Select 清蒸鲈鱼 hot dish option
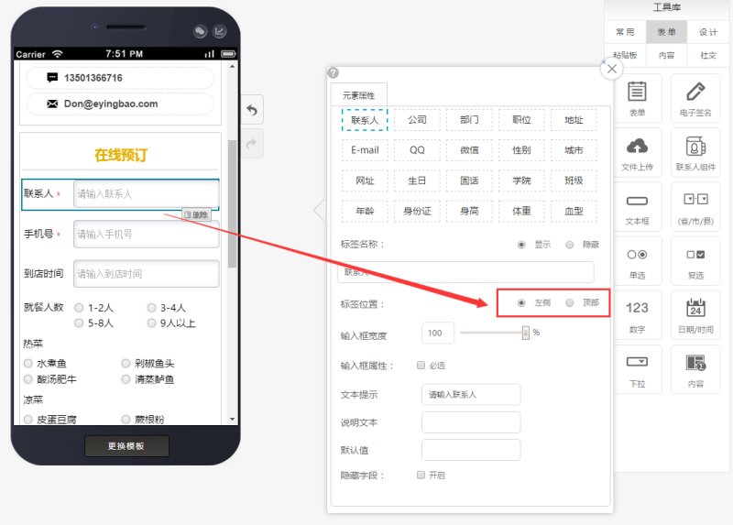Viewport: 733px width, 525px height. (x=126, y=379)
